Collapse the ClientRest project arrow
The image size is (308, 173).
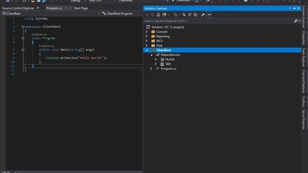147,50
